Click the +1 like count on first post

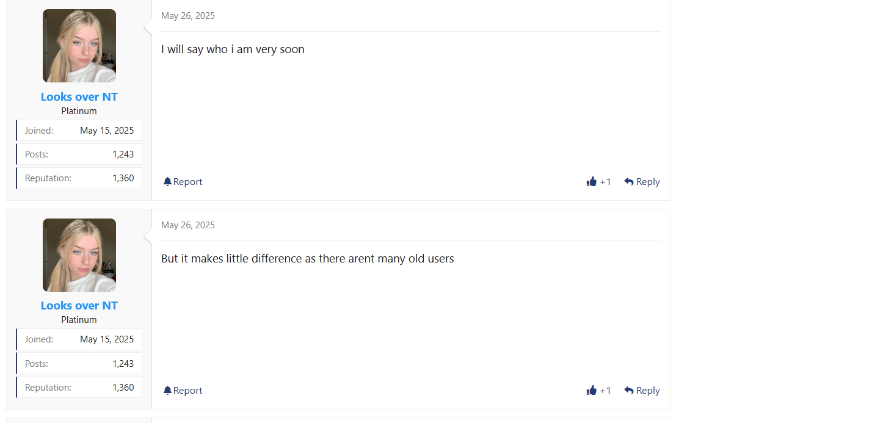pos(605,182)
